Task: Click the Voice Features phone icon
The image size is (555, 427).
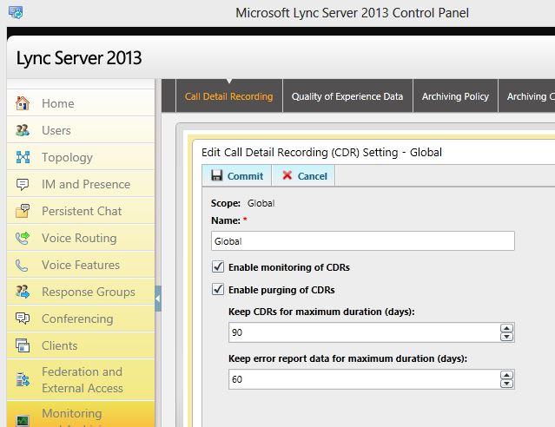Action: coord(23,265)
